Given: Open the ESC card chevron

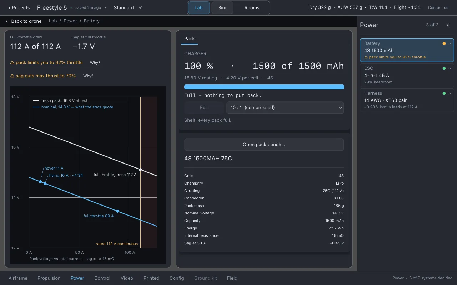Looking at the screenshot, I should [450, 68].
